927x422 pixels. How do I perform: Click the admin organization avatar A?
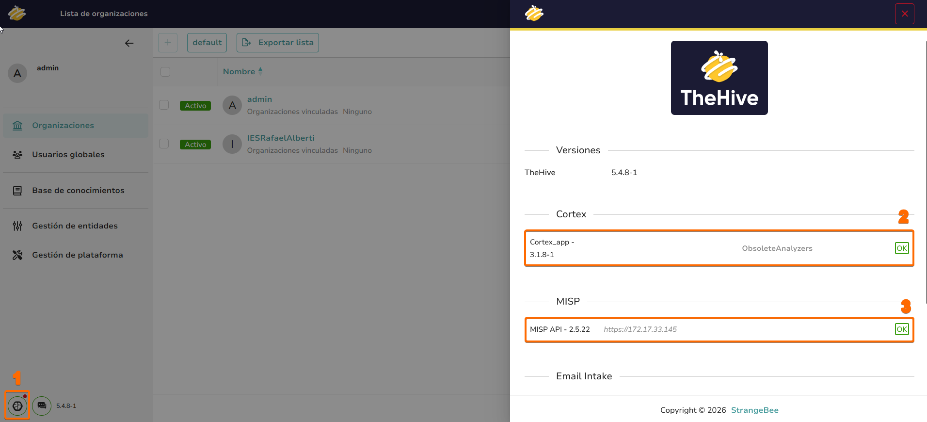[232, 105]
